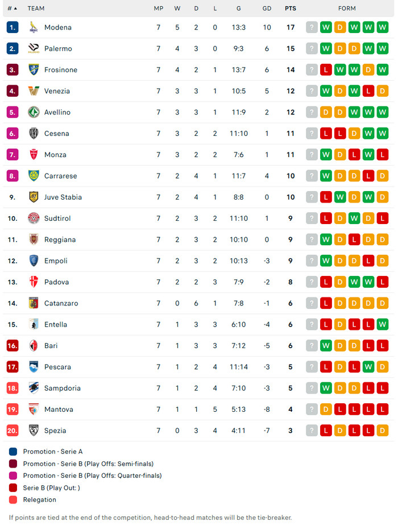Sort standings by GD column header

click(x=267, y=9)
